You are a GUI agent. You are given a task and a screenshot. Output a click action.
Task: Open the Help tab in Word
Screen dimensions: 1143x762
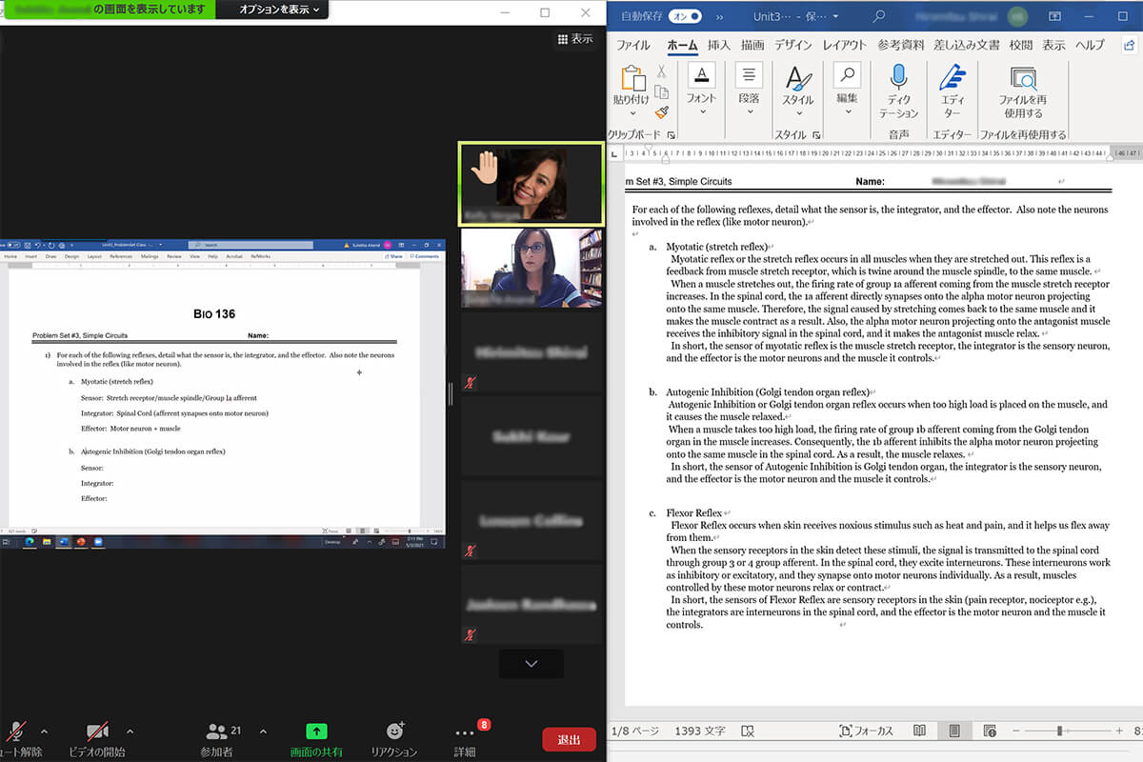pos(1090,45)
